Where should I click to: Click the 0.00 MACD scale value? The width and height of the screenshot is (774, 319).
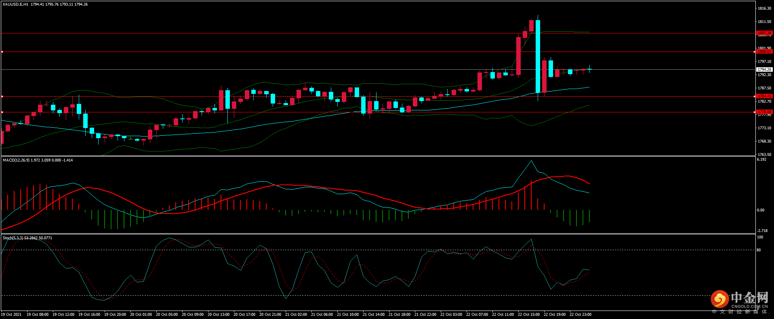[x=761, y=210]
